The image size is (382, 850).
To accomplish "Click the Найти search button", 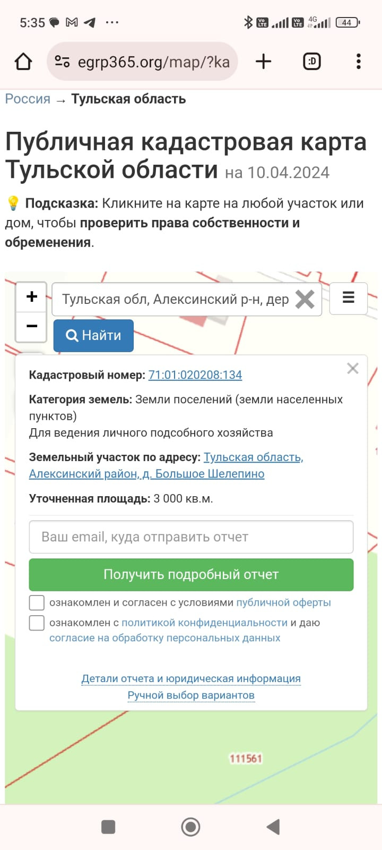I will (93, 335).
